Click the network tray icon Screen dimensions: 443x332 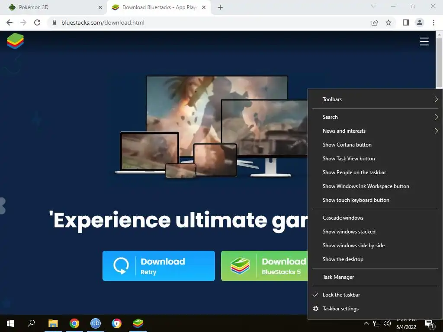tap(377, 323)
